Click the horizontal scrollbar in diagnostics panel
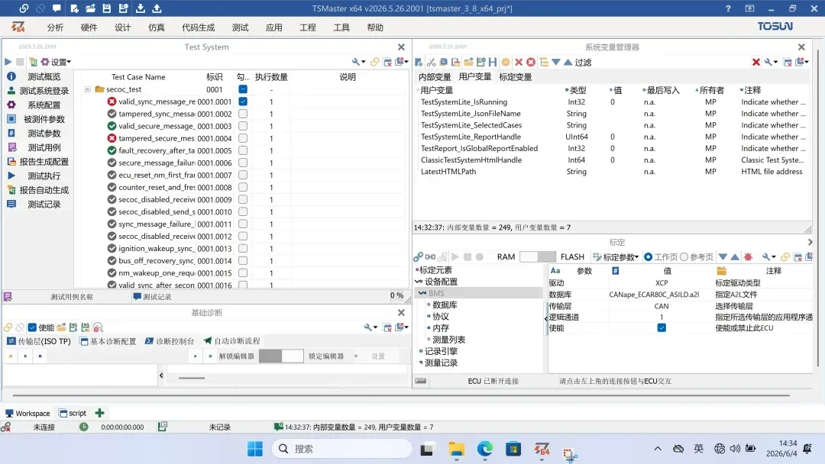Screen dimensions: 825x464 point(192,378)
